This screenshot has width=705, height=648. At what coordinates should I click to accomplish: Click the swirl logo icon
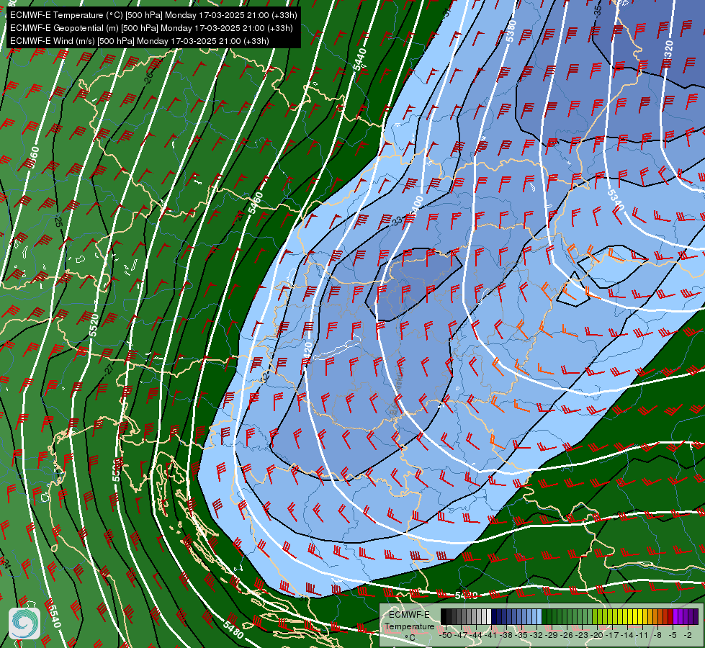pyautogui.click(x=24, y=624)
